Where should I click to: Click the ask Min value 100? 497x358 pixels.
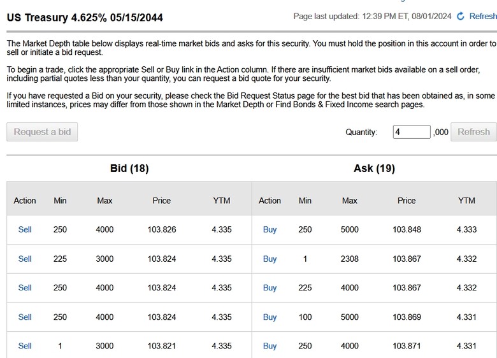[x=305, y=317]
